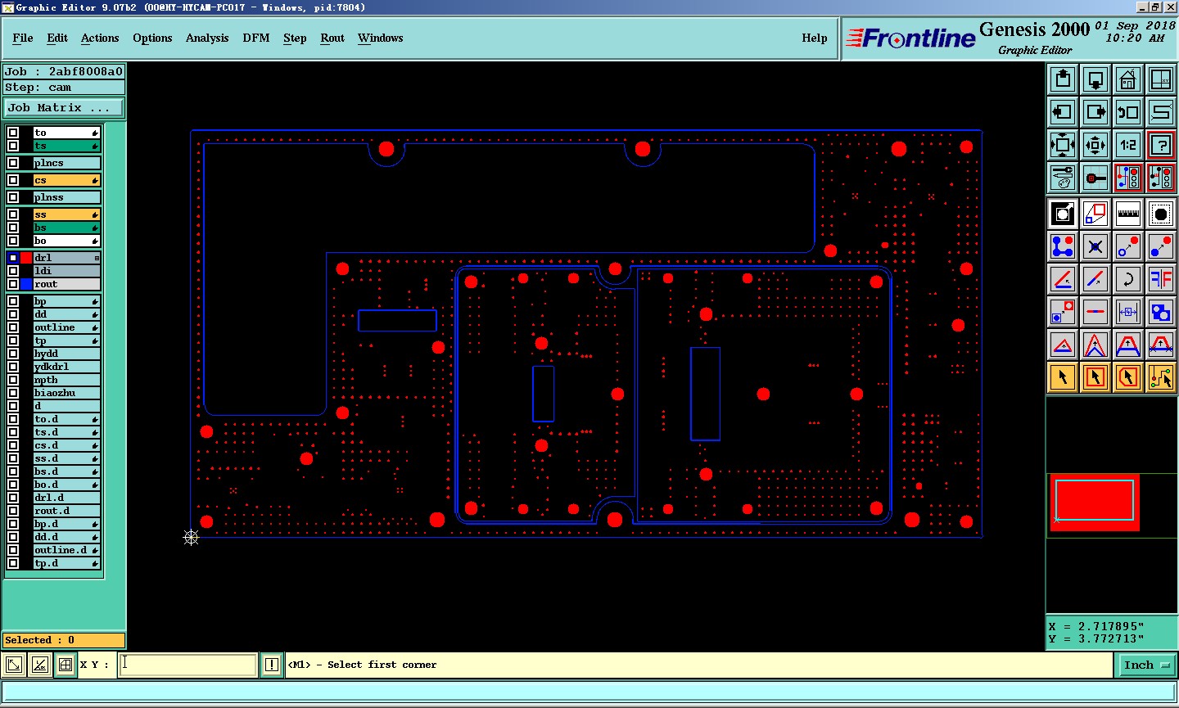This screenshot has height=708, width=1179.
Task: Select the arrow in rectangle selection tool
Action: pyautogui.click(x=1095, y=377)
